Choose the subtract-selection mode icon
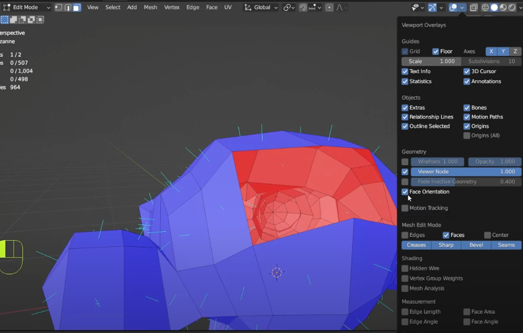The width and height of the screenshot is (523, 333). [x=22, y=20]
